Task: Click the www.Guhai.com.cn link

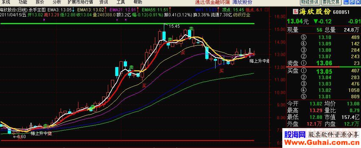Action: coord(321,142)
